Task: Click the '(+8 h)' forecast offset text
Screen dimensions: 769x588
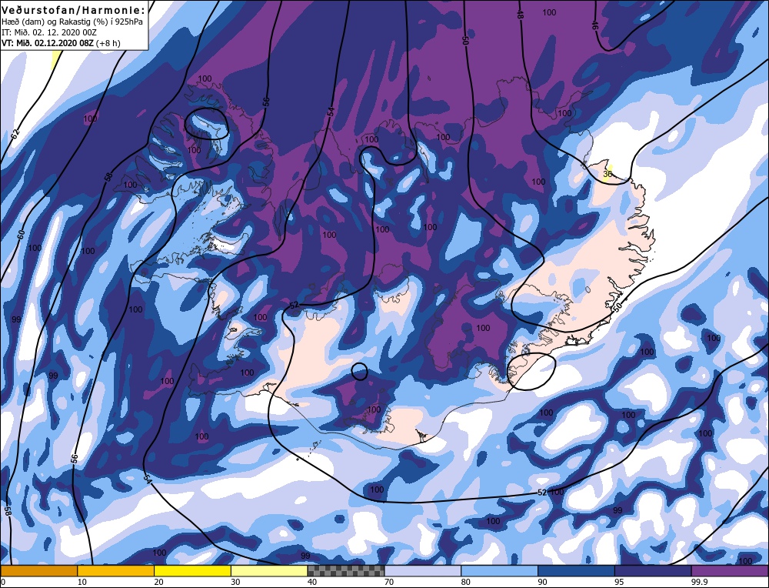Action: coord(108,42)
